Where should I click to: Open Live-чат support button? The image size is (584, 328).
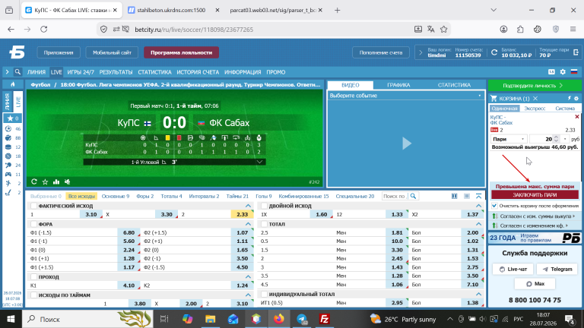pos(513,269)
